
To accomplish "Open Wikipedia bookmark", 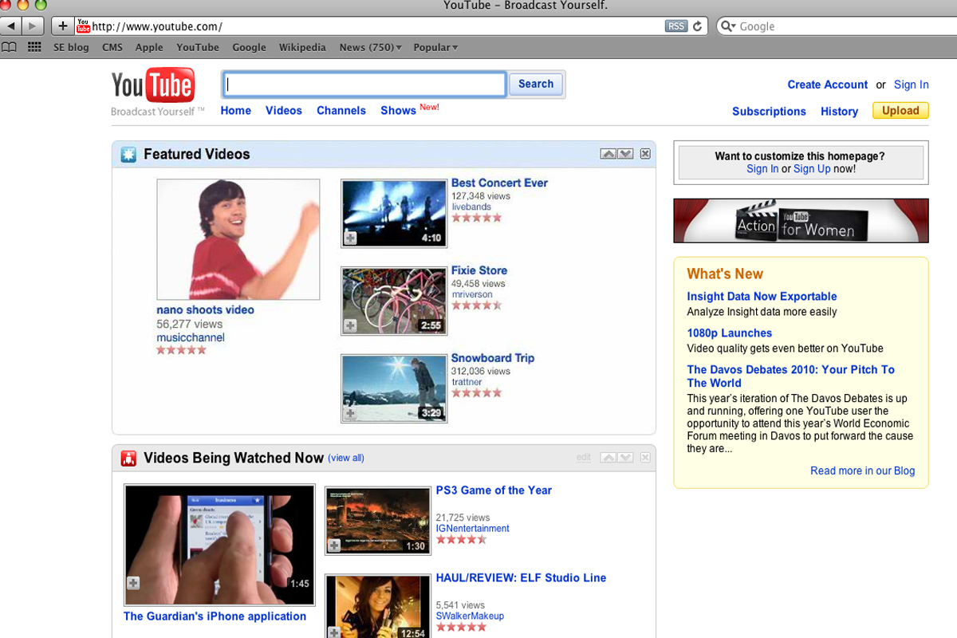I will pos(302,47).
